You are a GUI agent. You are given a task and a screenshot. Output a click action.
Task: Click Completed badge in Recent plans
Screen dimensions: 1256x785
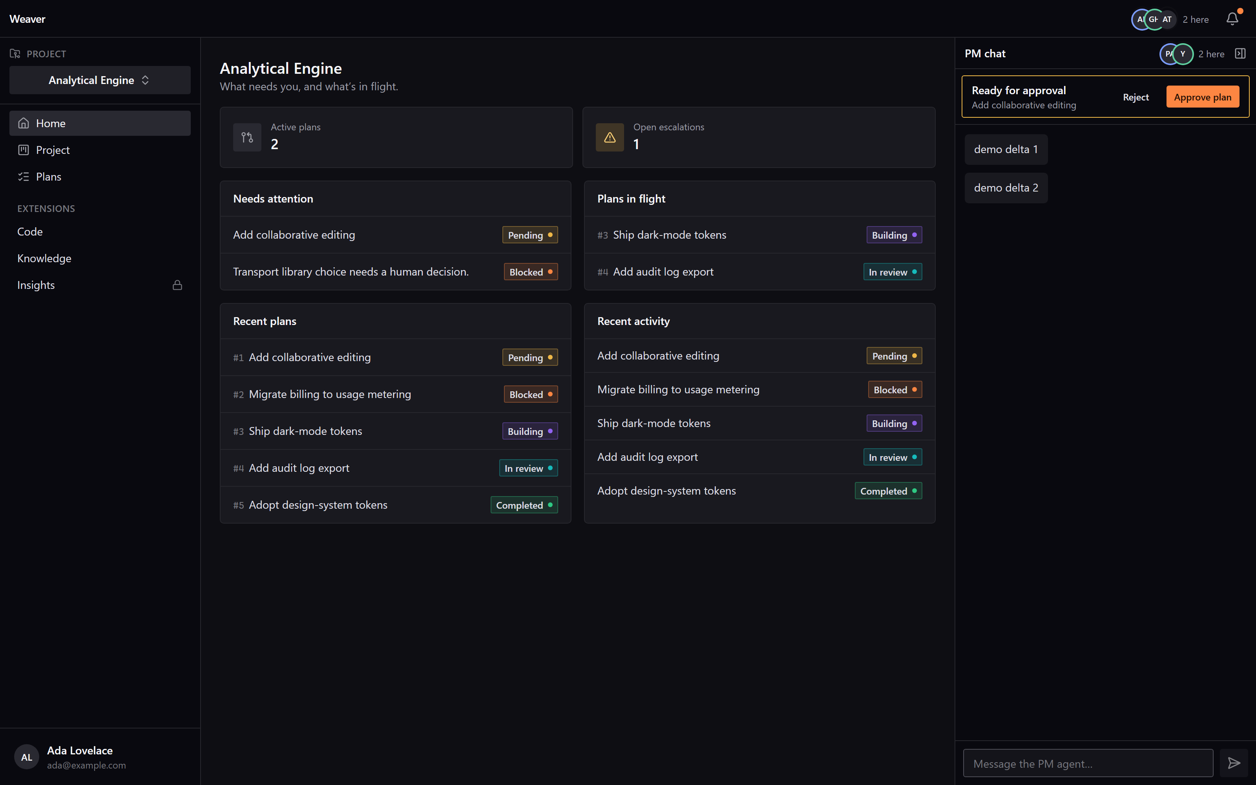coord(524,505)
